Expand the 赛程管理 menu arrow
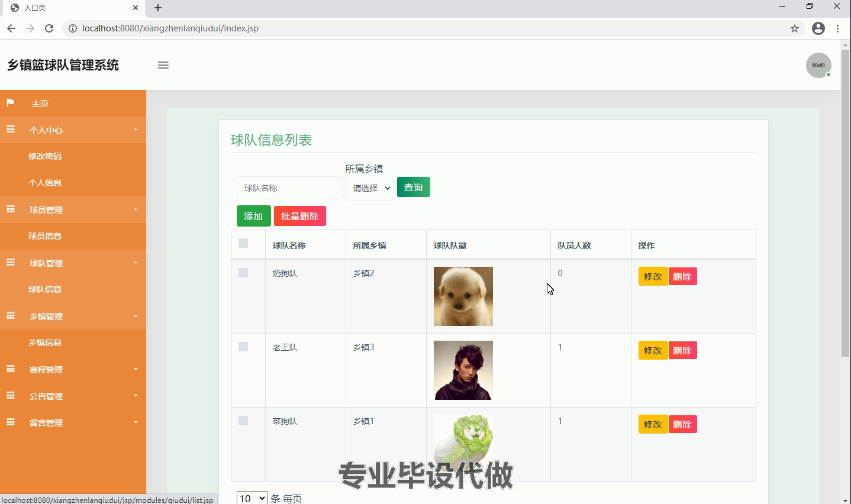851x504 pixels. pos(136,369)
